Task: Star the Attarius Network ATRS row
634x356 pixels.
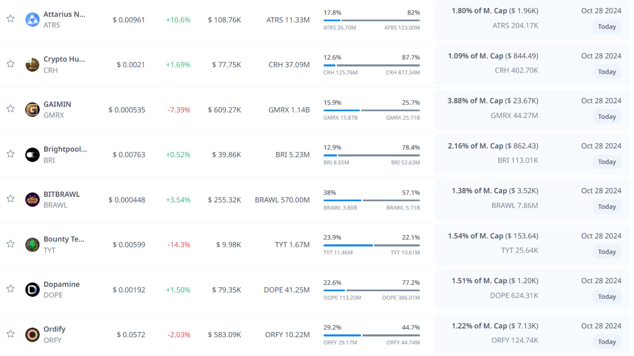Action: [x=11, y=18]
